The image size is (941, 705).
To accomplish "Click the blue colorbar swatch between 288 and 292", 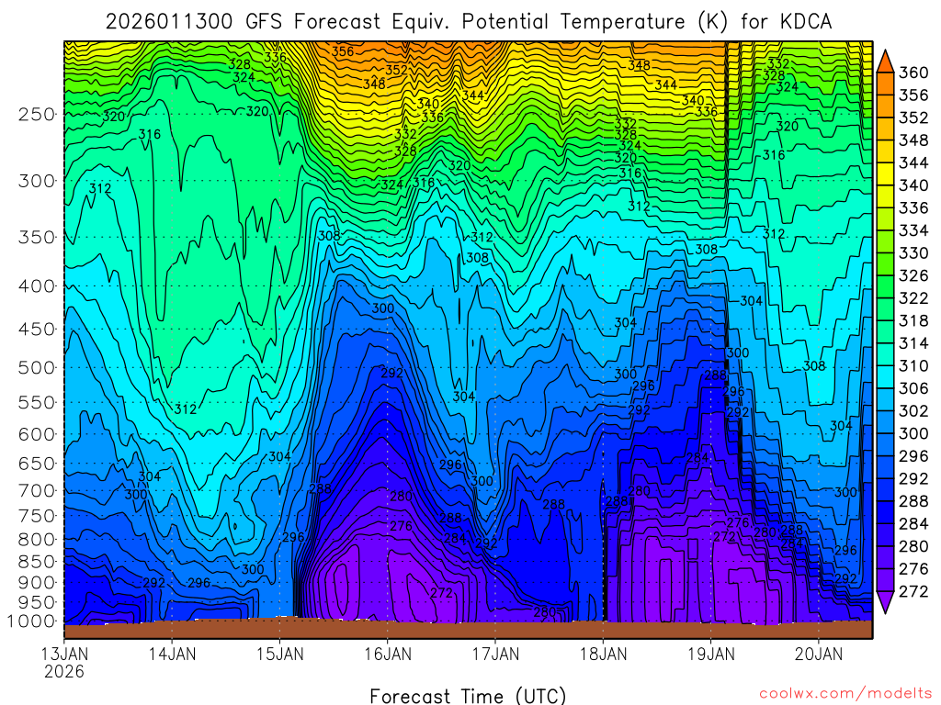I will point(885,490).
